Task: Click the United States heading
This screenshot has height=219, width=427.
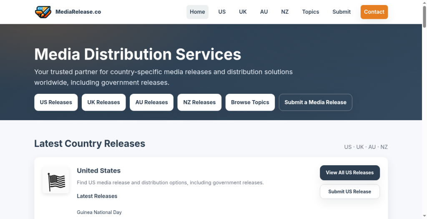Action: [98, 171]
